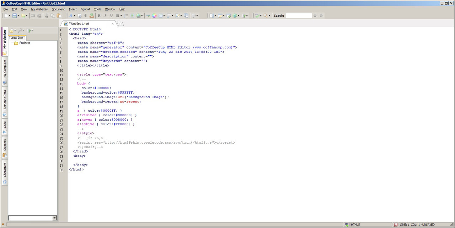The image size is (455, 228).
Task: Preview in browser using globe icon
Action: coord(235,16)
